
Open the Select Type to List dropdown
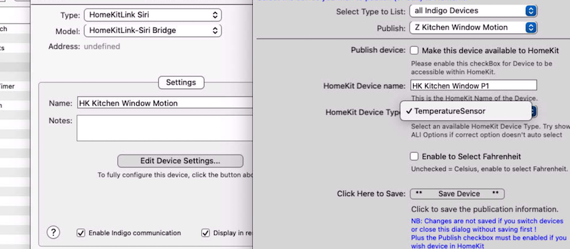473,11
